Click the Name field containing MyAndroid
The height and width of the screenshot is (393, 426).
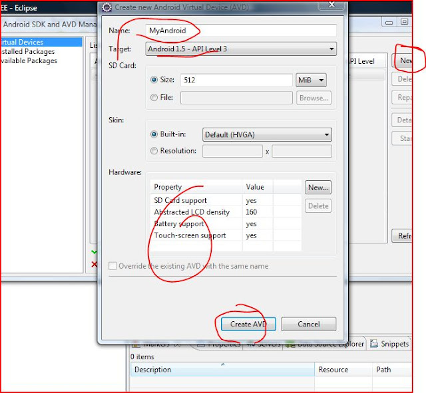[241, 31]
